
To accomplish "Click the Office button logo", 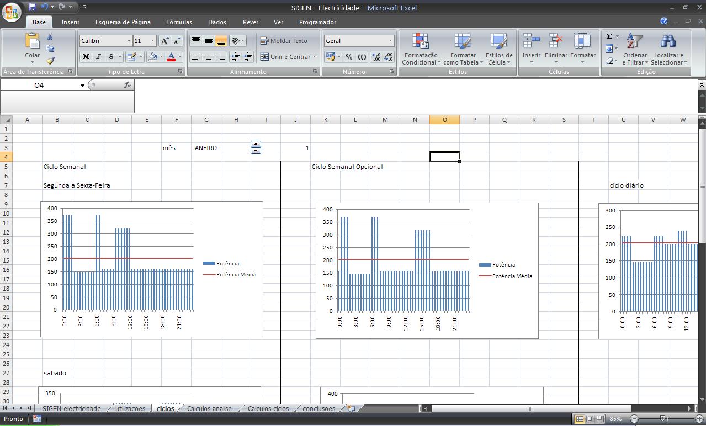I will coord(12,12).
